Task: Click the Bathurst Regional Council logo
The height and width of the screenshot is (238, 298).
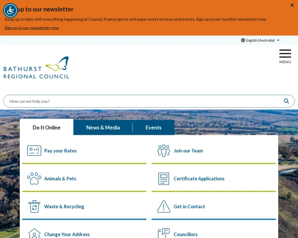Action: point(36,67)
